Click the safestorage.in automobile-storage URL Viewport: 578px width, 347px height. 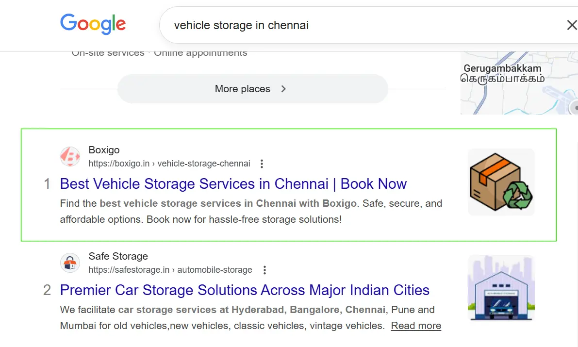(x=170, y=270)
